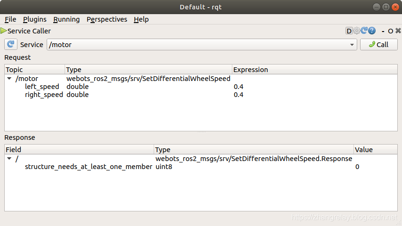Open plugin configuration gear icon
402x226 pixels.
(x=357, y=31)
